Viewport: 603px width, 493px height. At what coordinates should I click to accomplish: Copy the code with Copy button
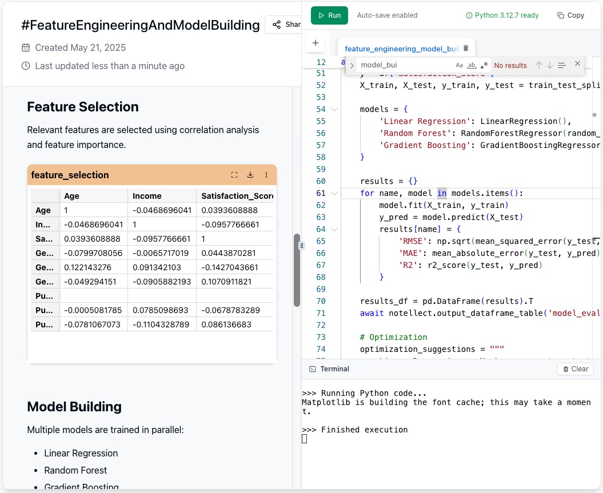[x=570, y=15]
